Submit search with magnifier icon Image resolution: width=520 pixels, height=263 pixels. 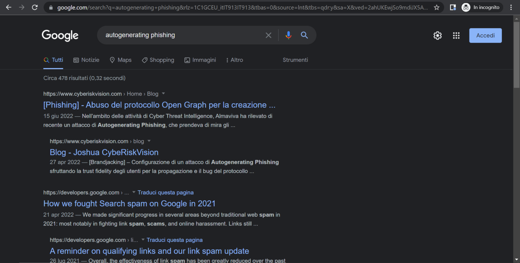(x=304, y=35)
